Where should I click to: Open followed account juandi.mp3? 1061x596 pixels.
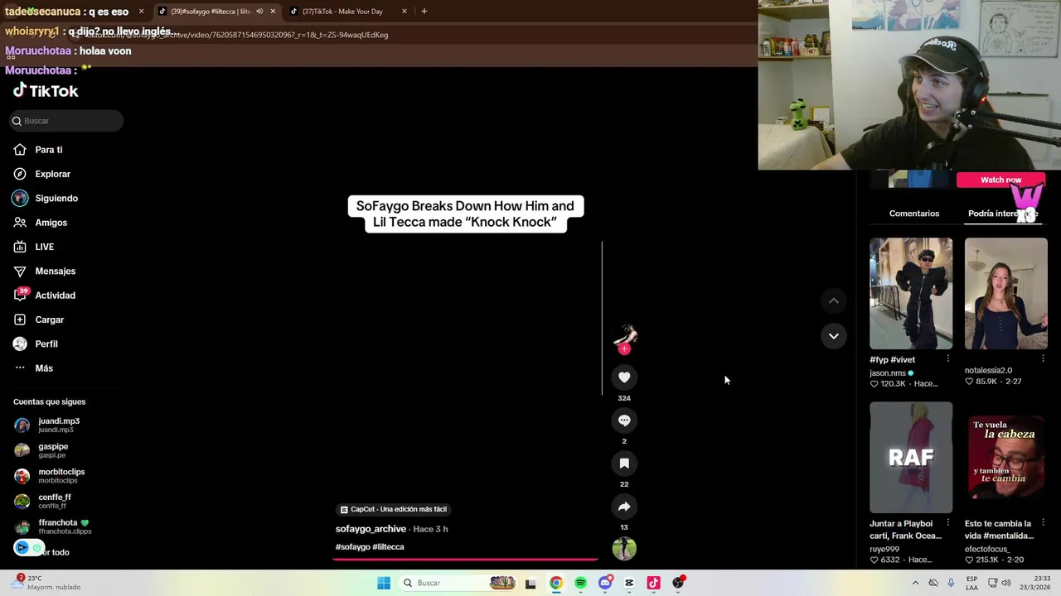click(58, 425)
